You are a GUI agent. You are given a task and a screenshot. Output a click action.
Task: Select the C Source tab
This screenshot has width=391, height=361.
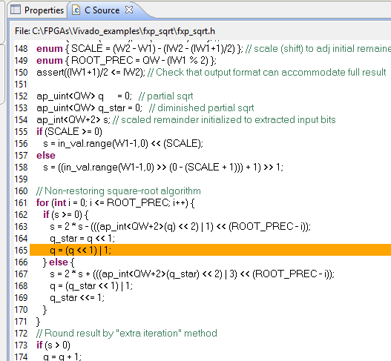pyautogui.click(x=102, y=10)
